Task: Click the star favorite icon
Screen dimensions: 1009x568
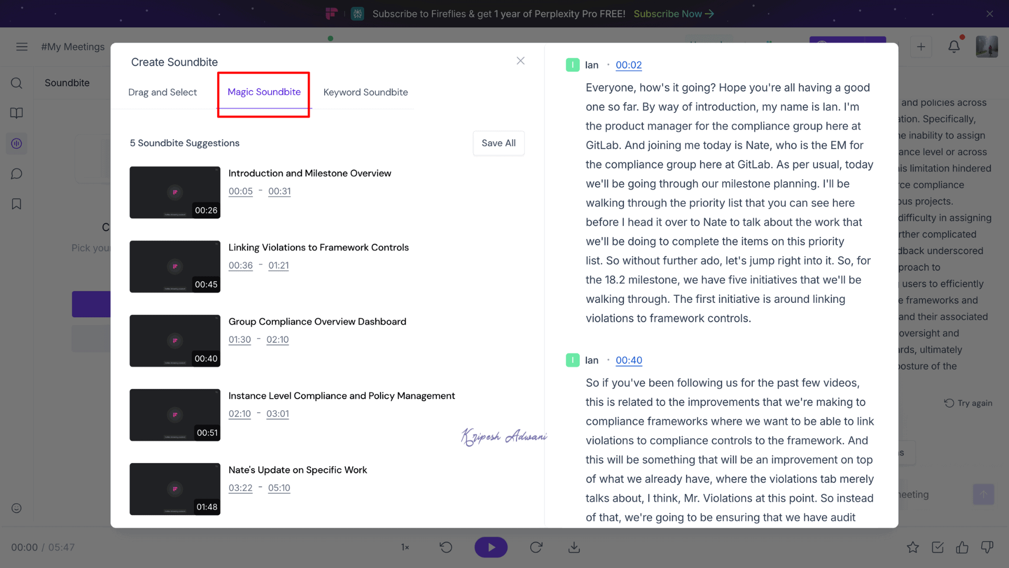Action: [913, 547]
